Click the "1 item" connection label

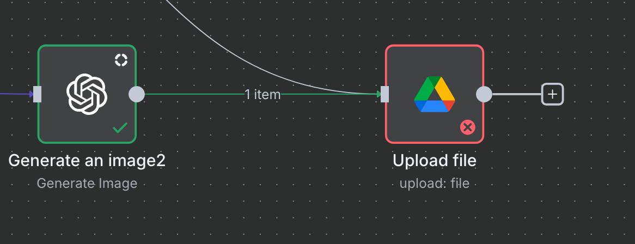(262, 94)
